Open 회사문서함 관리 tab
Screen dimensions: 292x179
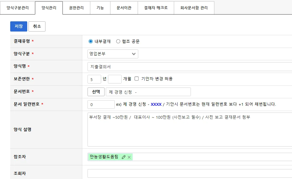pyautogui.click(x=194, y=8)
